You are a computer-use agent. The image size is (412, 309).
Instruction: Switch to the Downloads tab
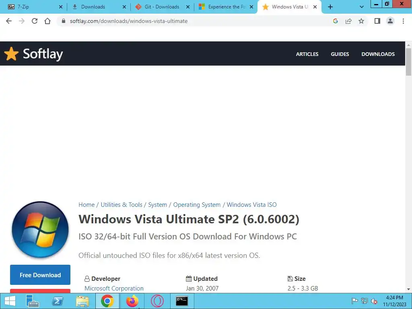[x=98, y=7]
